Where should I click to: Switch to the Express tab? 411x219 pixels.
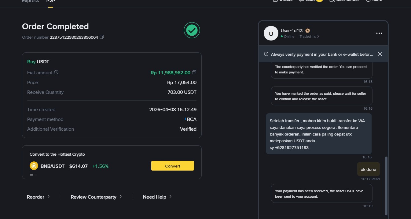(x=31, y=2)
